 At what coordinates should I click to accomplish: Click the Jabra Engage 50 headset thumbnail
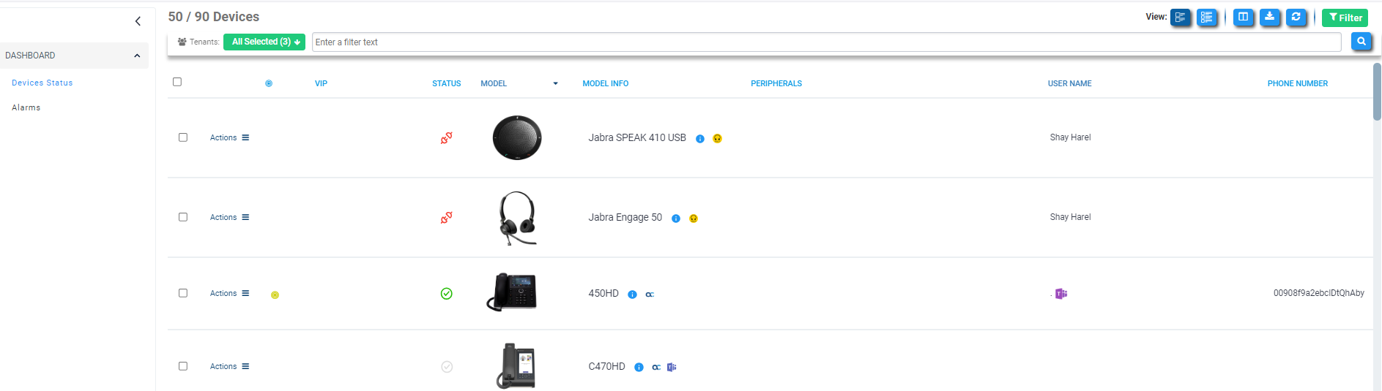click(x=517, y=218)
